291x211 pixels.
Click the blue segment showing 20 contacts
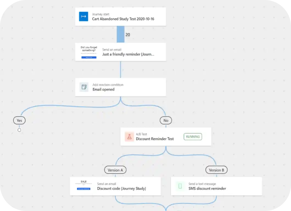[x=120, y=34]
